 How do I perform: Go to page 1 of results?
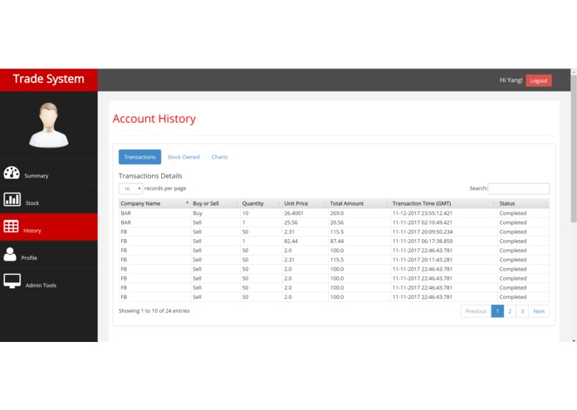[497, 311]
